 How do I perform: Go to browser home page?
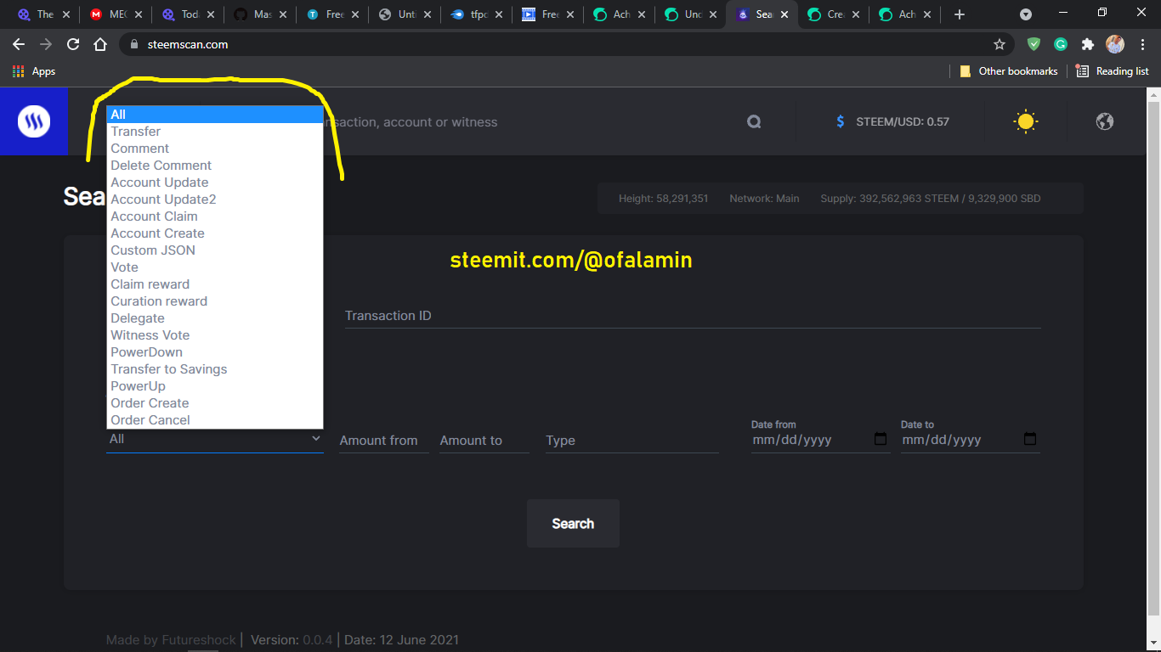(100, 44)
